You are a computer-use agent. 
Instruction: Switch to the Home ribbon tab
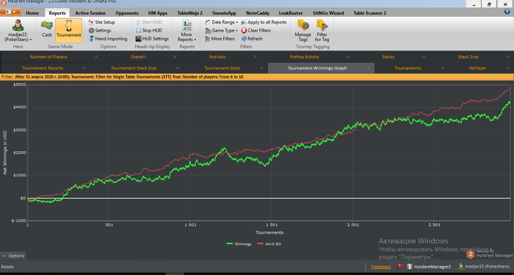[x=32, y=13]
